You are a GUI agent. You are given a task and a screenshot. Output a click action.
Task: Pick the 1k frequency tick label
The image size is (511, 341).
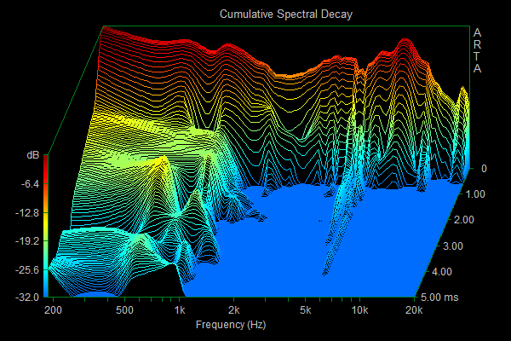pyautogui.click(x=179, y=310)
